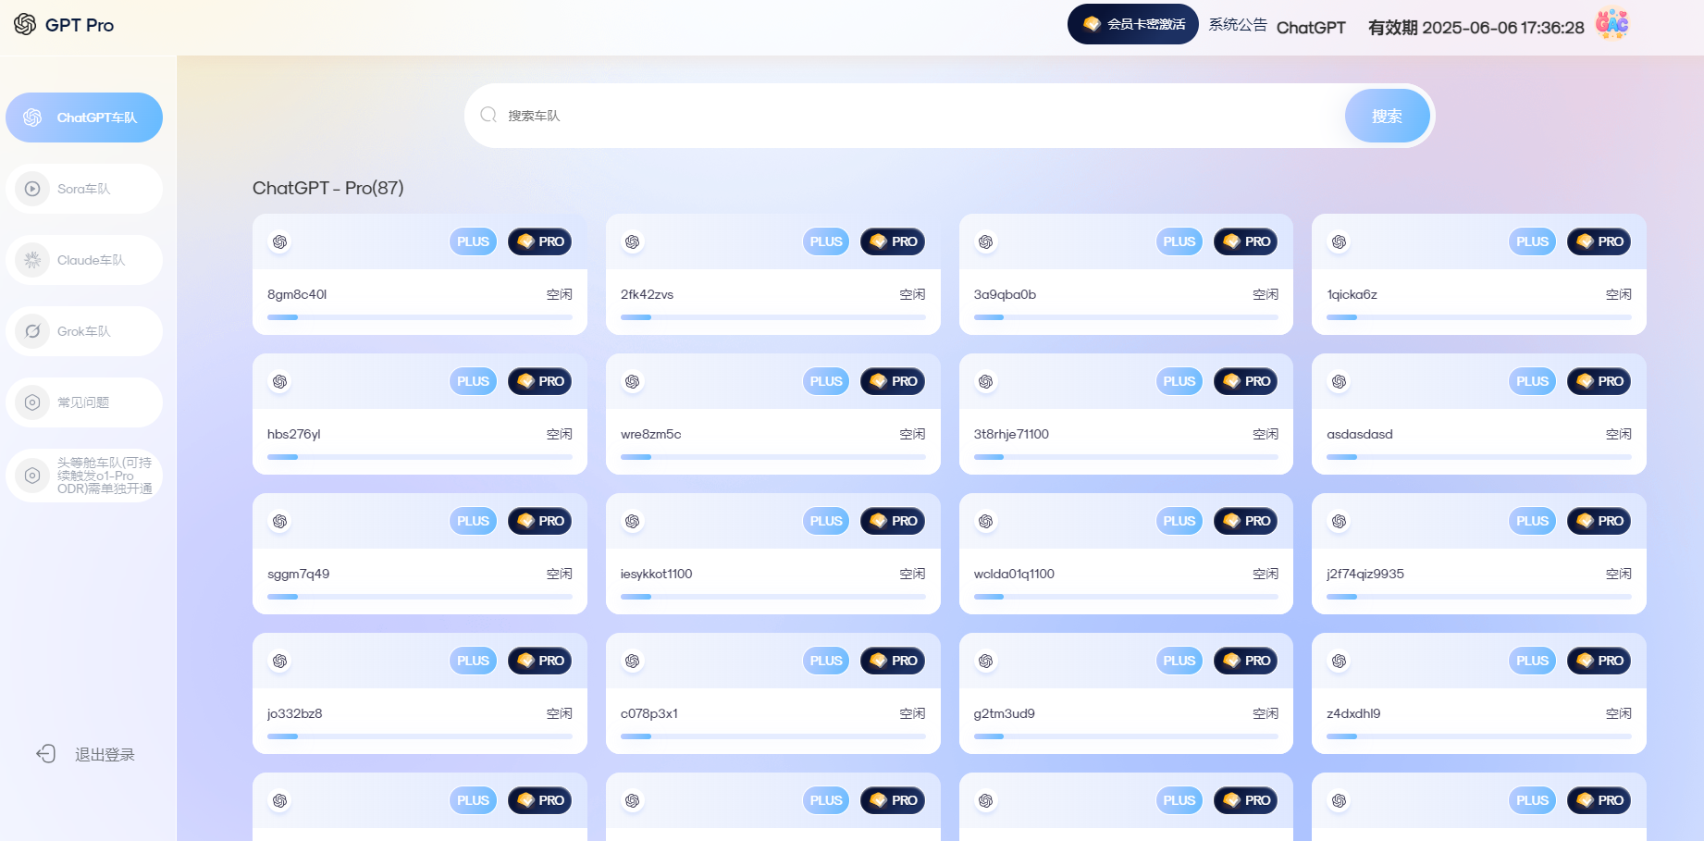The image size is (1704, 841).
Task: Select the 3t8rhje71100 team name
Action: coord(1011,434)
